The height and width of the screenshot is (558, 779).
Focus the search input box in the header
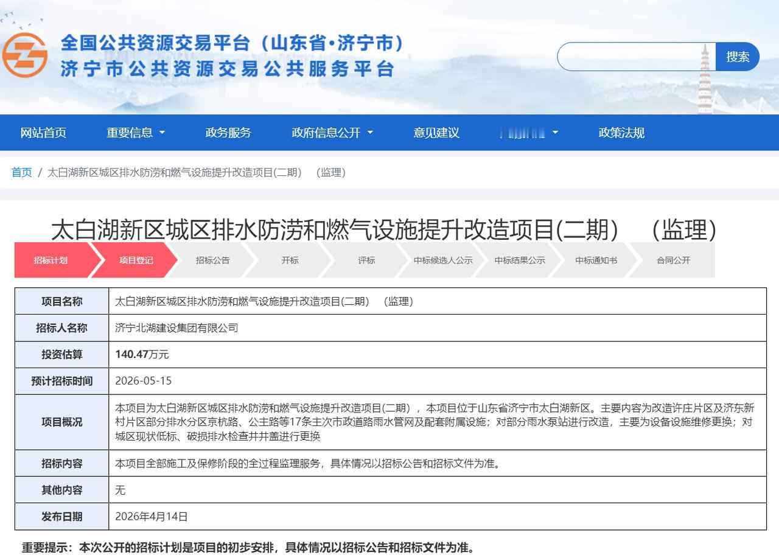[x=636, y=57]
